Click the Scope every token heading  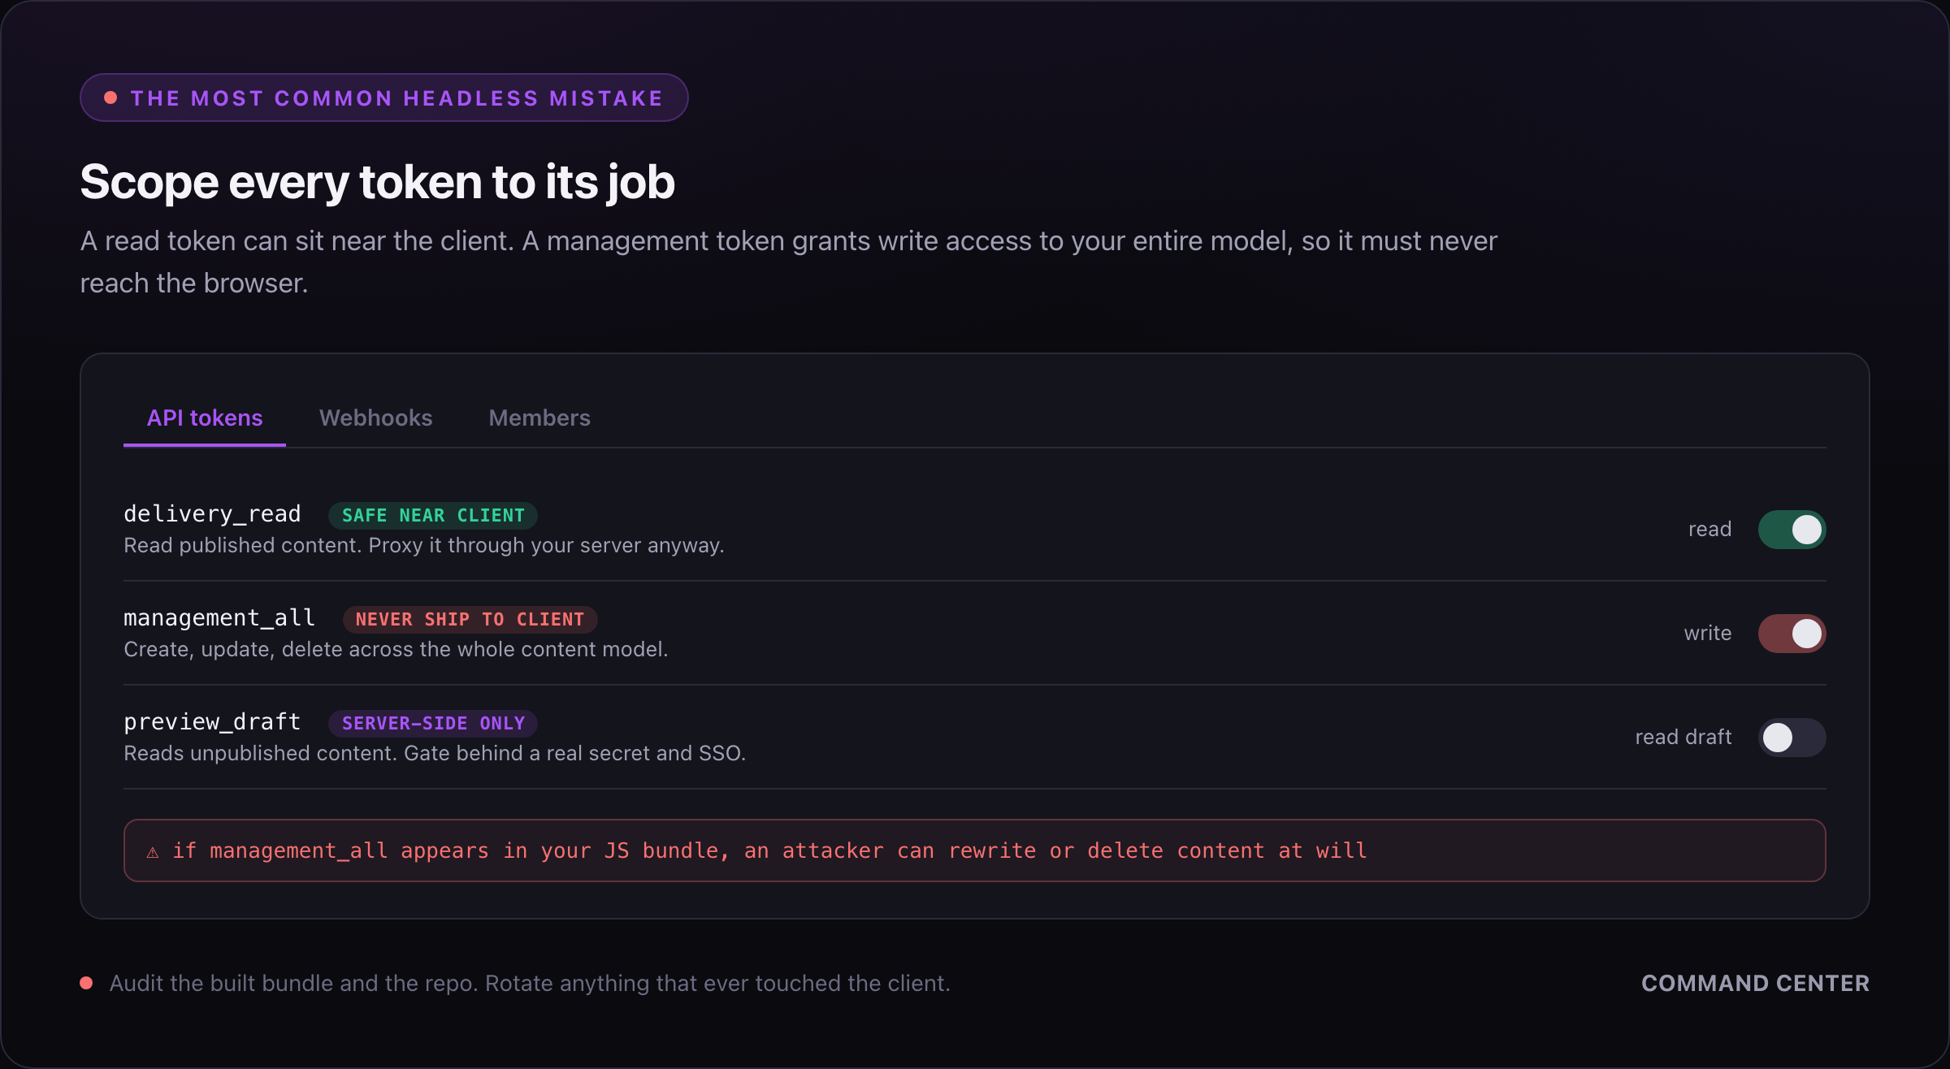[378, 182]
